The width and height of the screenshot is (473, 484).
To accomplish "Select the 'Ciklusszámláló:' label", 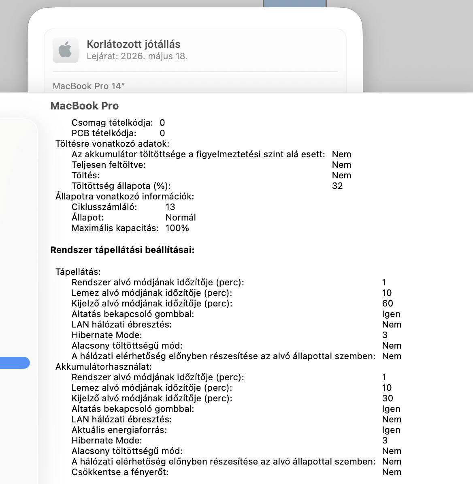I will pos(104,207).
